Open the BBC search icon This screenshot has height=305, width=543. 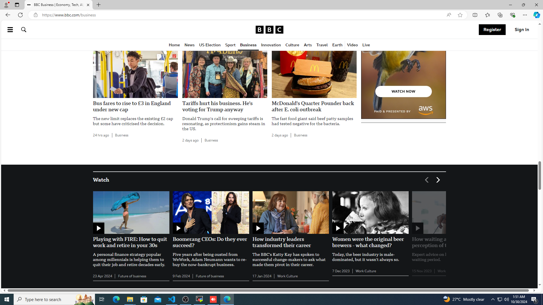coord(24,30)
